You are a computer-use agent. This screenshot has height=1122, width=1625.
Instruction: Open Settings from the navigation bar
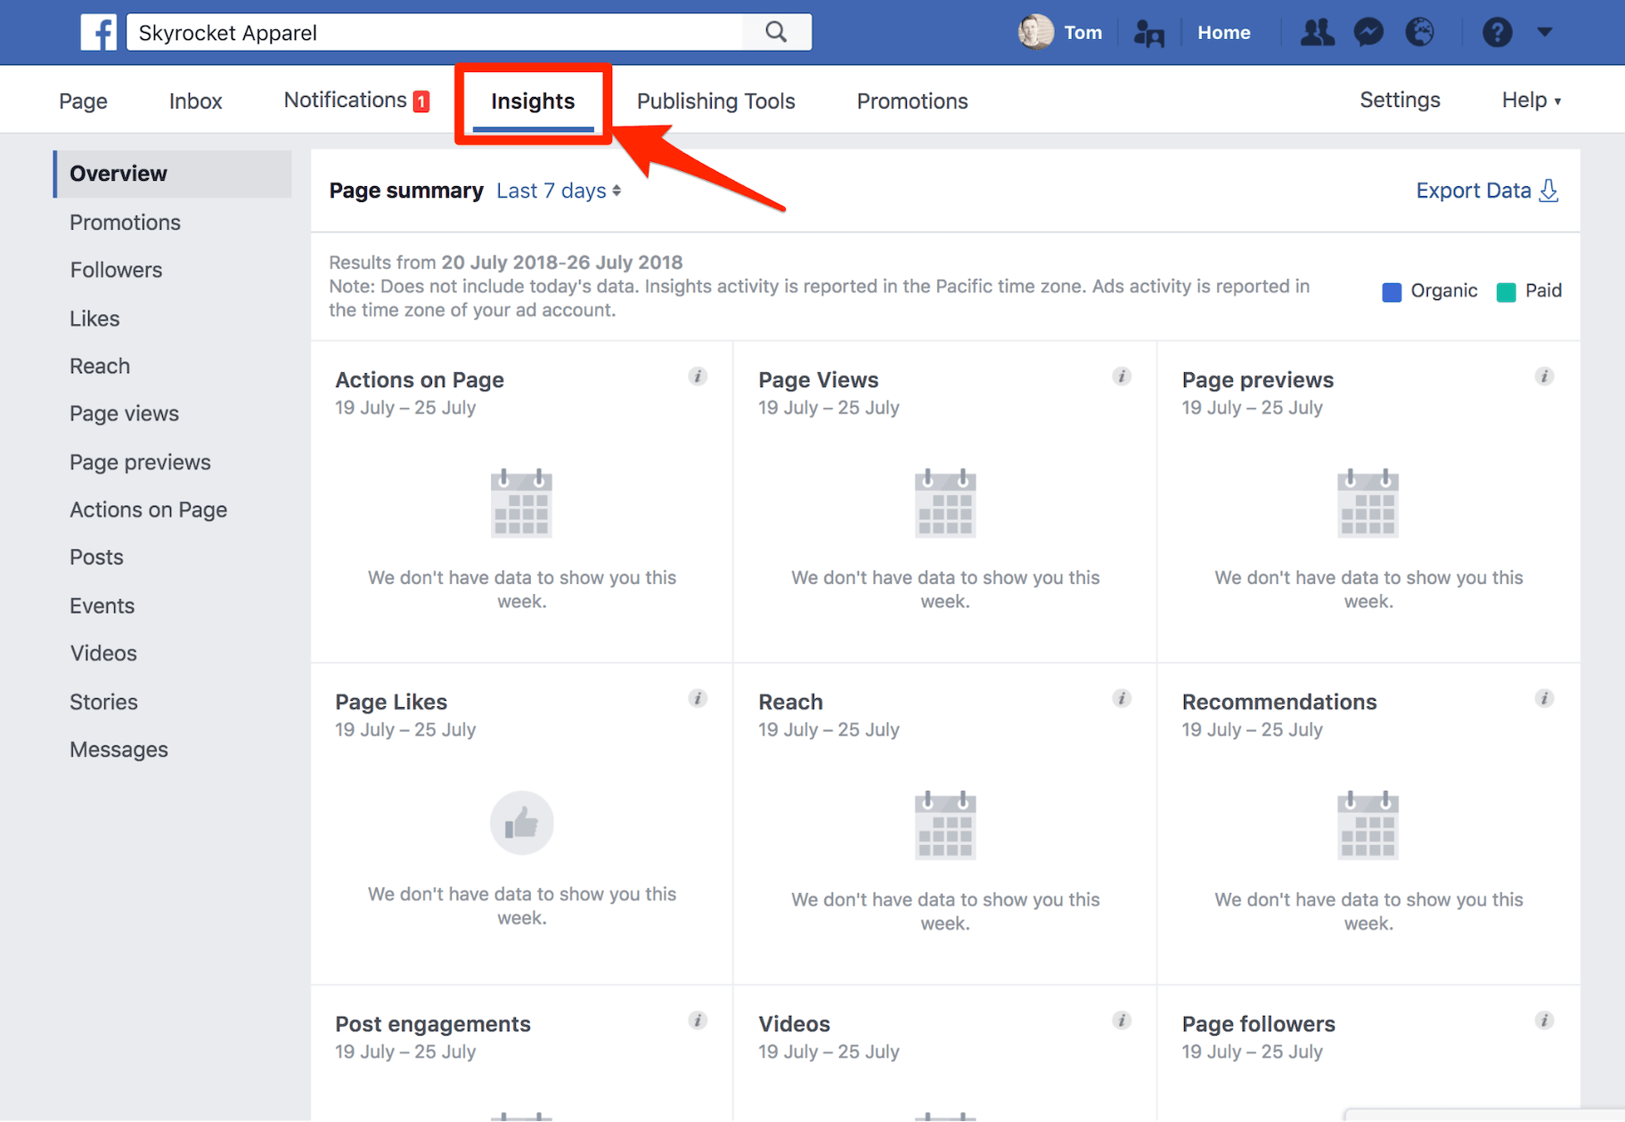pos(1400,100)
